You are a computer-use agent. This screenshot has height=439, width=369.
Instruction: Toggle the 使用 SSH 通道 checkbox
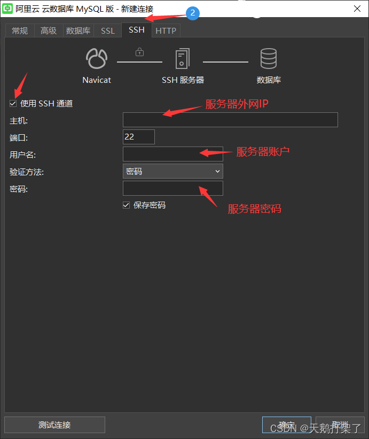[13, 104]
